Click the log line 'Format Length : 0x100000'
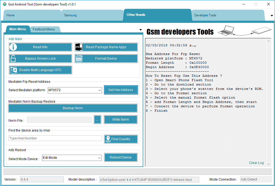This screenshot has height=186, width=275. point(176,63)
